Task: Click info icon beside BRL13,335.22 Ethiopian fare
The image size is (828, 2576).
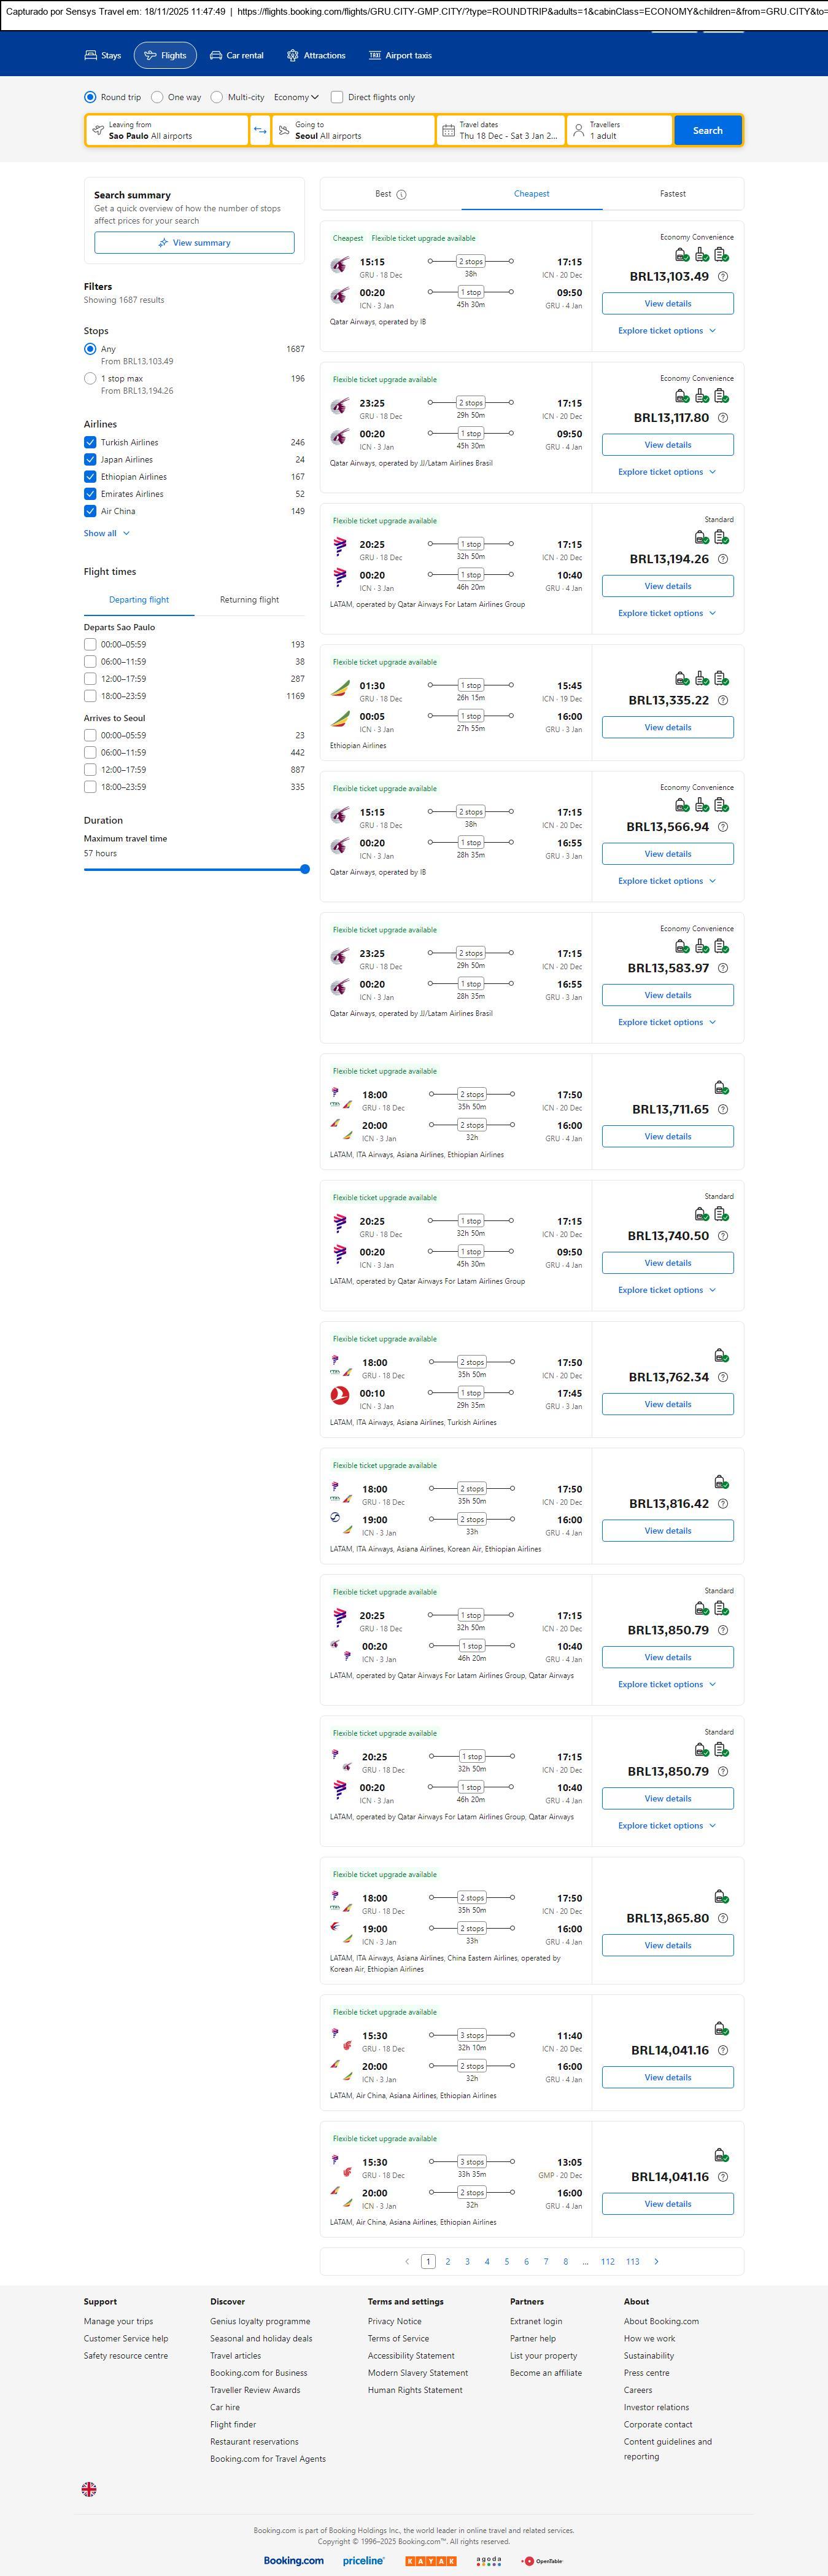Action: (723, 701)
